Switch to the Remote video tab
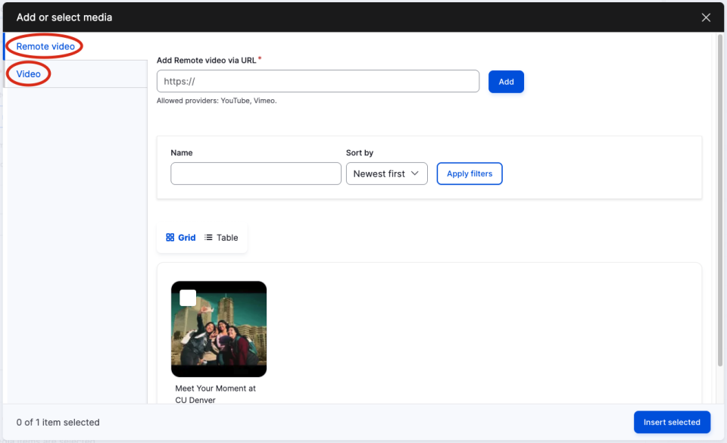The height and width of the screenshot is (443, 727). coord(45,46)
